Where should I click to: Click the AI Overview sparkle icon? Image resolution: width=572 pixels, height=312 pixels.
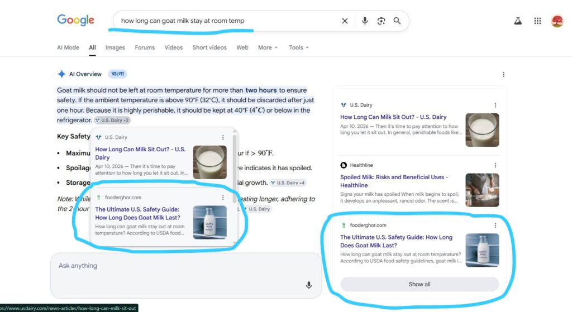coord(61,74)
